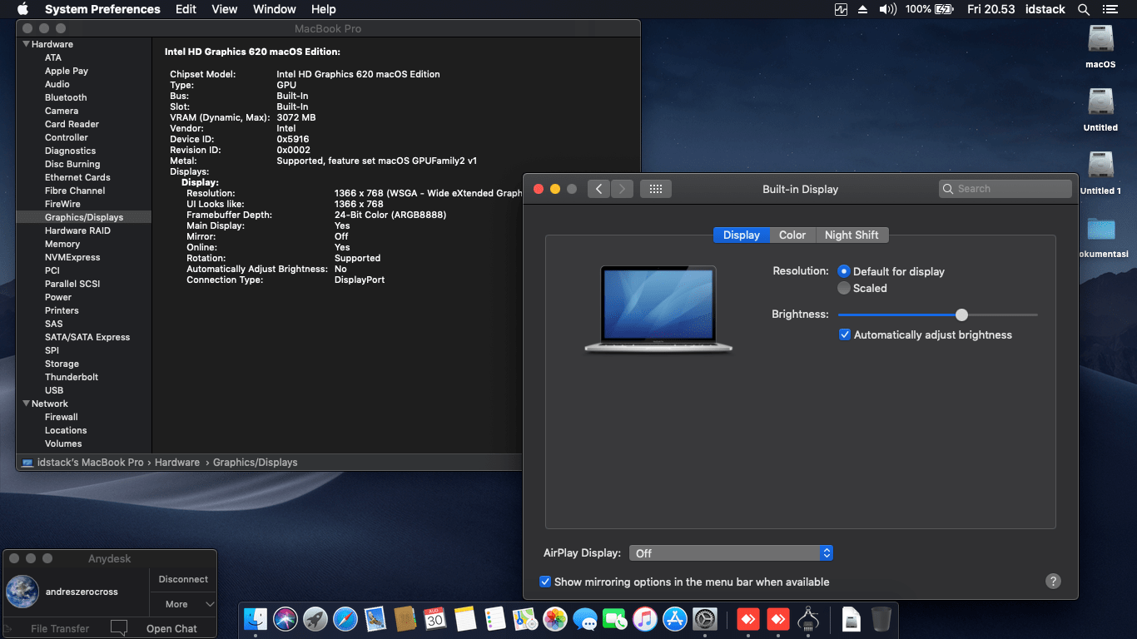
Task: Open the Trash in the Dock
Action: coord(881,619)
